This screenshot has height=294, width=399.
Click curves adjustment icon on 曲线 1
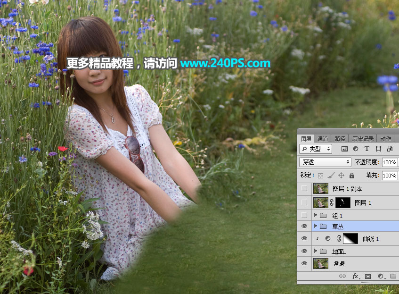click(328, 239)
